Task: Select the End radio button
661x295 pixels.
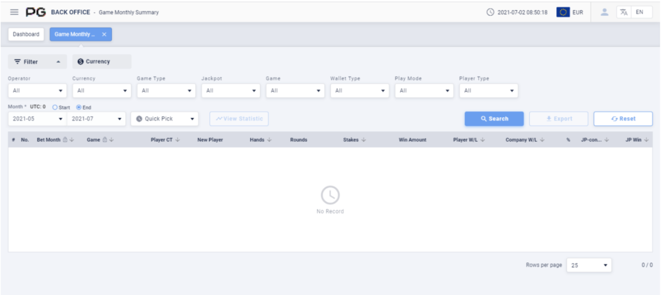Action: pos(79,107)
